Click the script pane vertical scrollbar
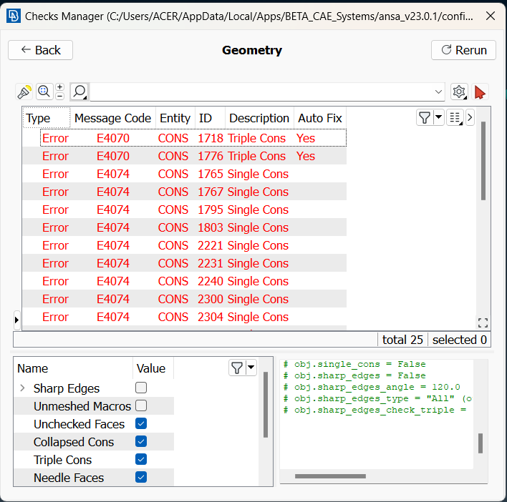 481,443
